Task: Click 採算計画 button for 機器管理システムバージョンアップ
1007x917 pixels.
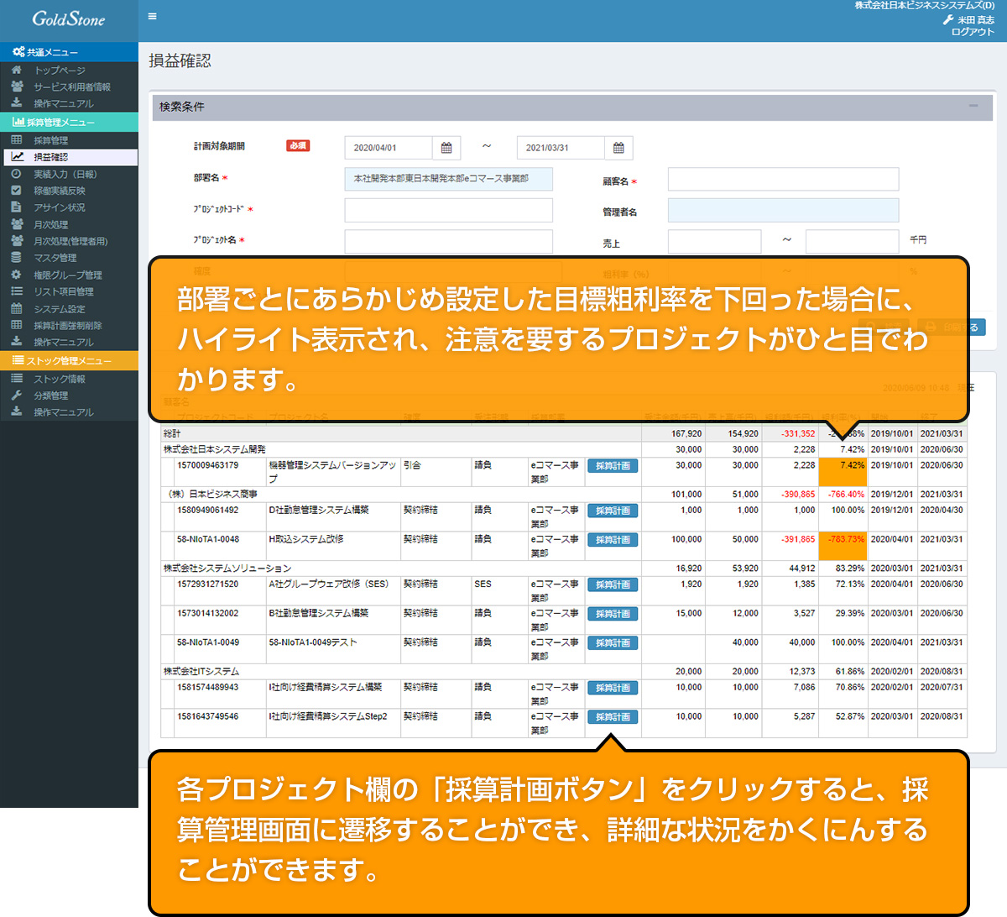Action: [x=613, y=466]
